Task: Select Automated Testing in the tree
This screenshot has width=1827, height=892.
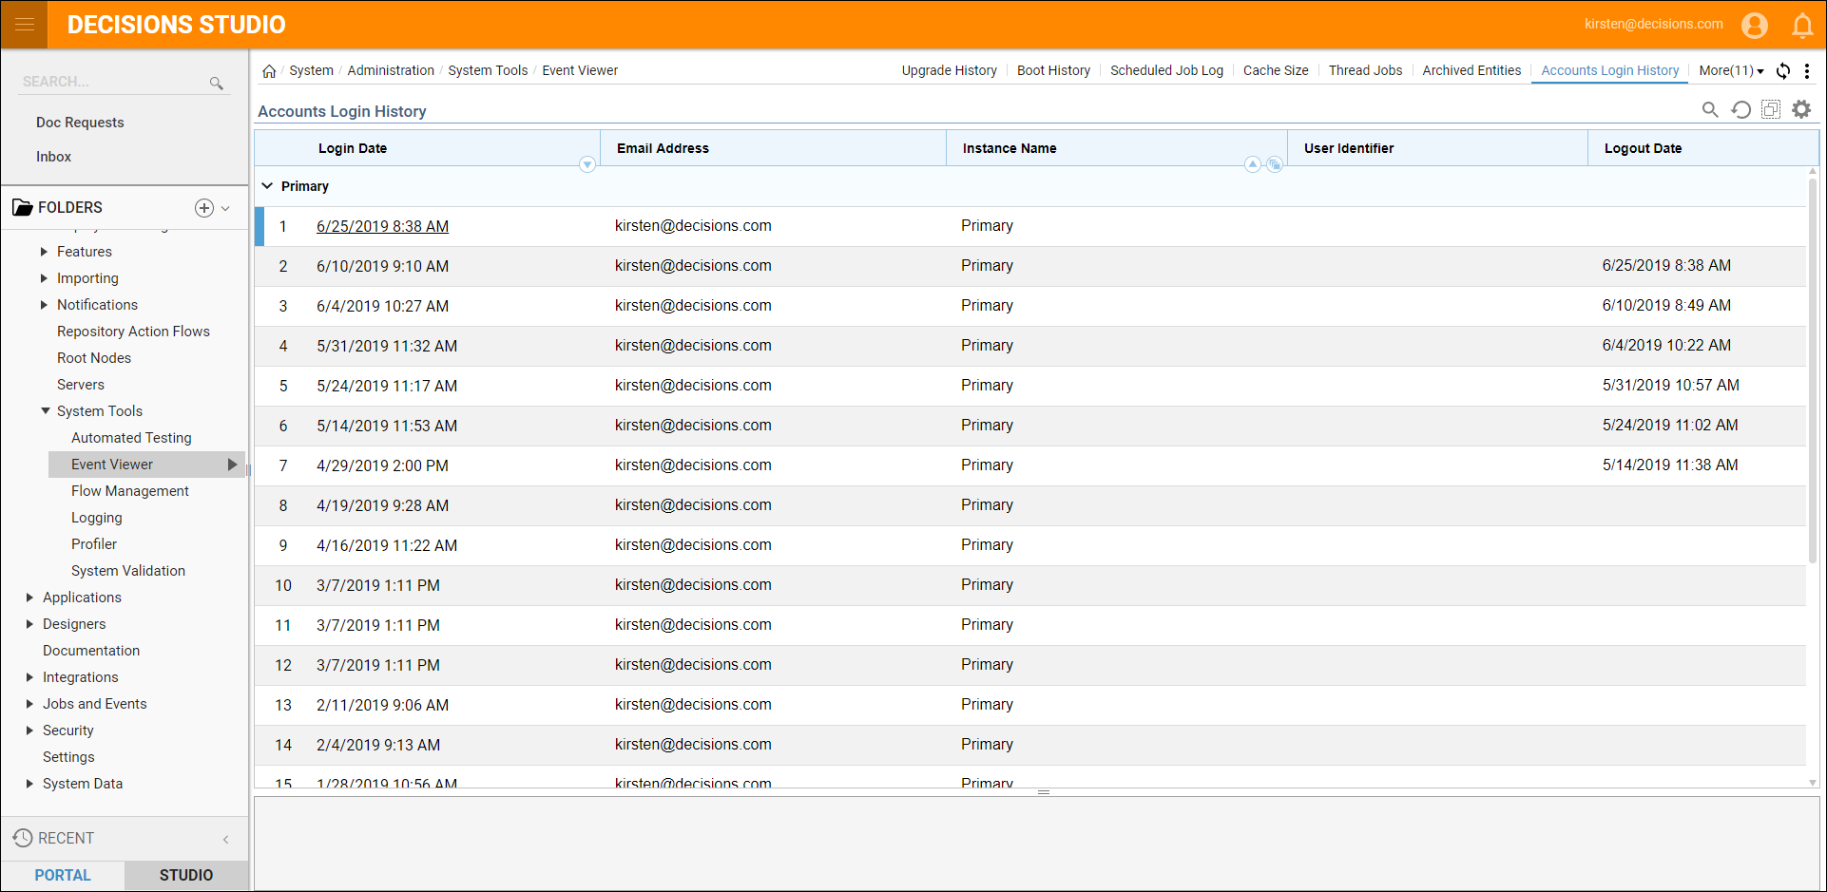Action: [131, 438]
